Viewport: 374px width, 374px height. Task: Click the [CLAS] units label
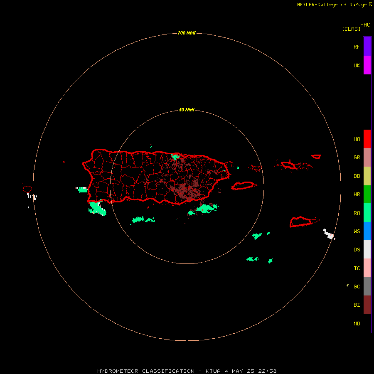tap(351, 29)
